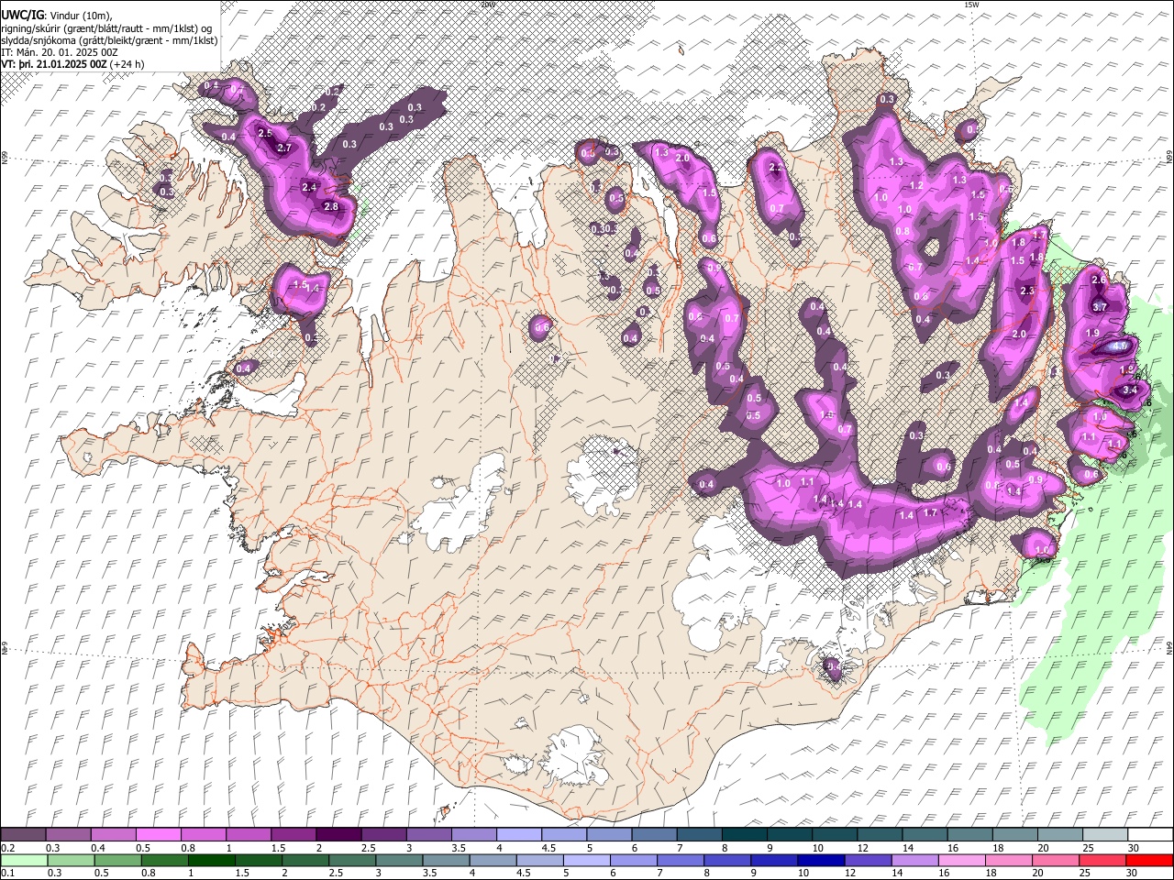This screenshot has width=1174, height=880.
Task: Click the 0.2 label in the snow legend
Action: click(7, 848)
